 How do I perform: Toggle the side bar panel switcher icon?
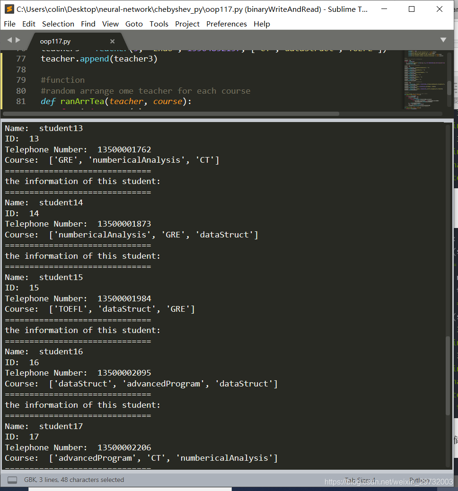pyautogui.click(x=12, y=480)
